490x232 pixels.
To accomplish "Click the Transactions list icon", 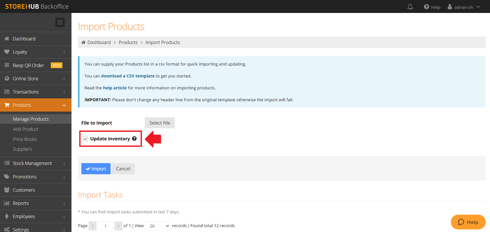I will pyautogui.click(x=7, y=92).
